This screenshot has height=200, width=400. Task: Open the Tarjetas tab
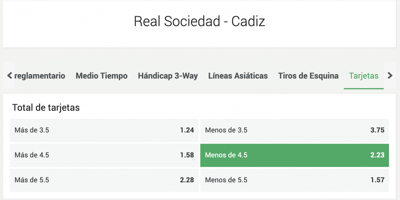(x=364, y=76)
